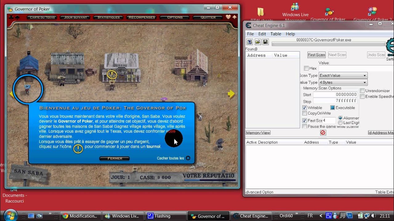The width and height of the screenshot is (394, 221).
Task: Click the First Scan button
Action: (316, 55)
